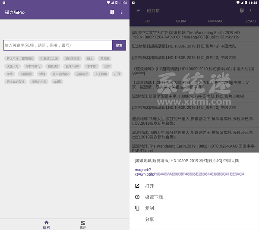Tap the 11:48 clock in status bar
259x230 pixels.
pos(253,3)
